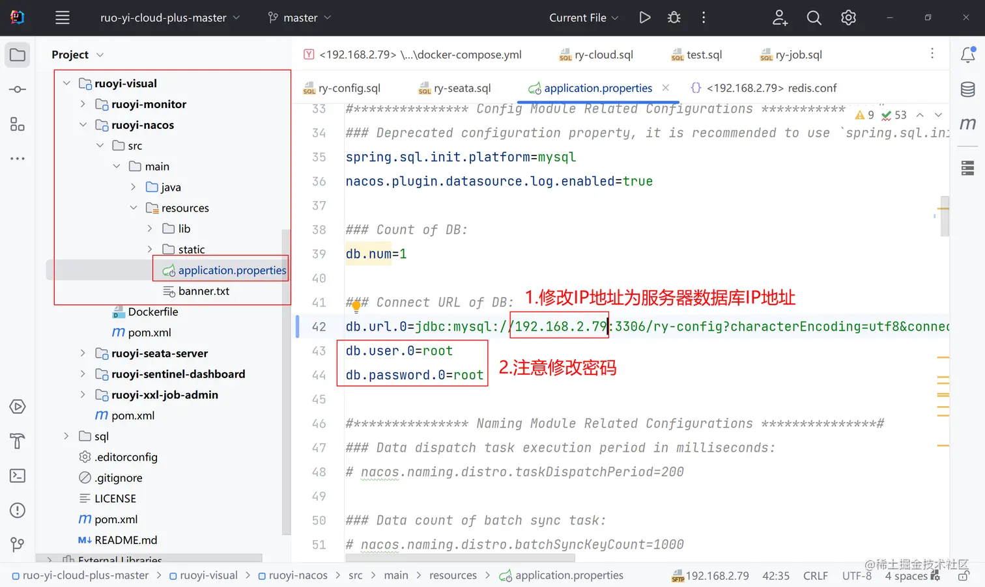
Task: Open ruo-yi-cloud-plus-master project dropdown
Action: click(170, 18)
